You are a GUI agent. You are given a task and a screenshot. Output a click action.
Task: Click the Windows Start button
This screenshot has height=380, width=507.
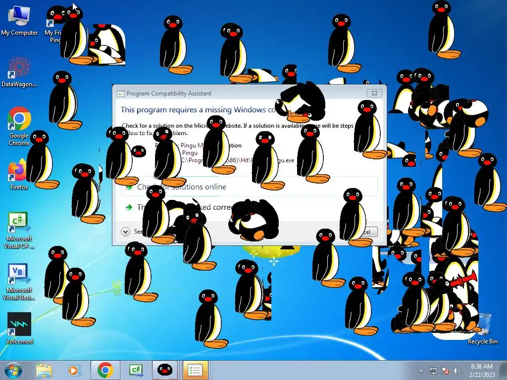pyautogui.click(x=13, y=370)
